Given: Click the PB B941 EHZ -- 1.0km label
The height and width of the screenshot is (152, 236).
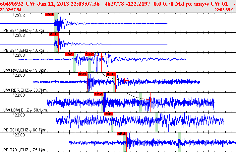Looking at the screenshot, I should (x=24, y=31).
